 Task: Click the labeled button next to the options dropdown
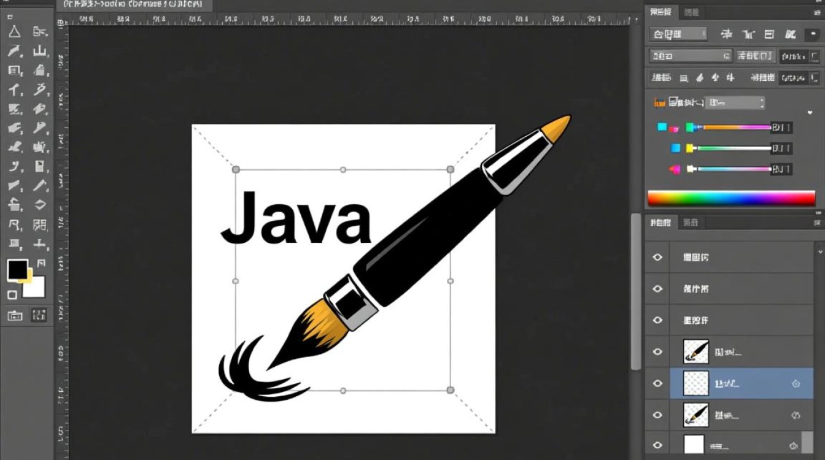click(x=754, y=56)
